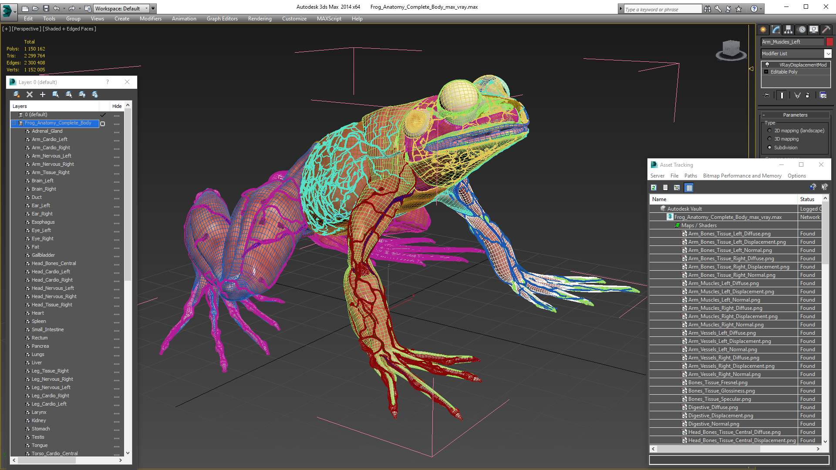Open the Rendering menu

coord(260,19)
